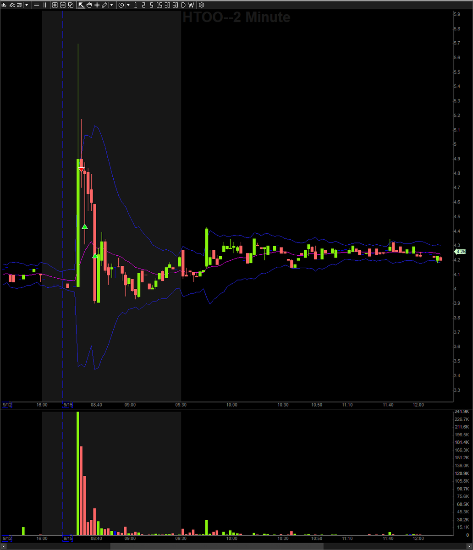This screenshot has height=550, width=473.
Task: Switch to 5 minute interval
Action: pyautogui.click(x=151, y=5)
